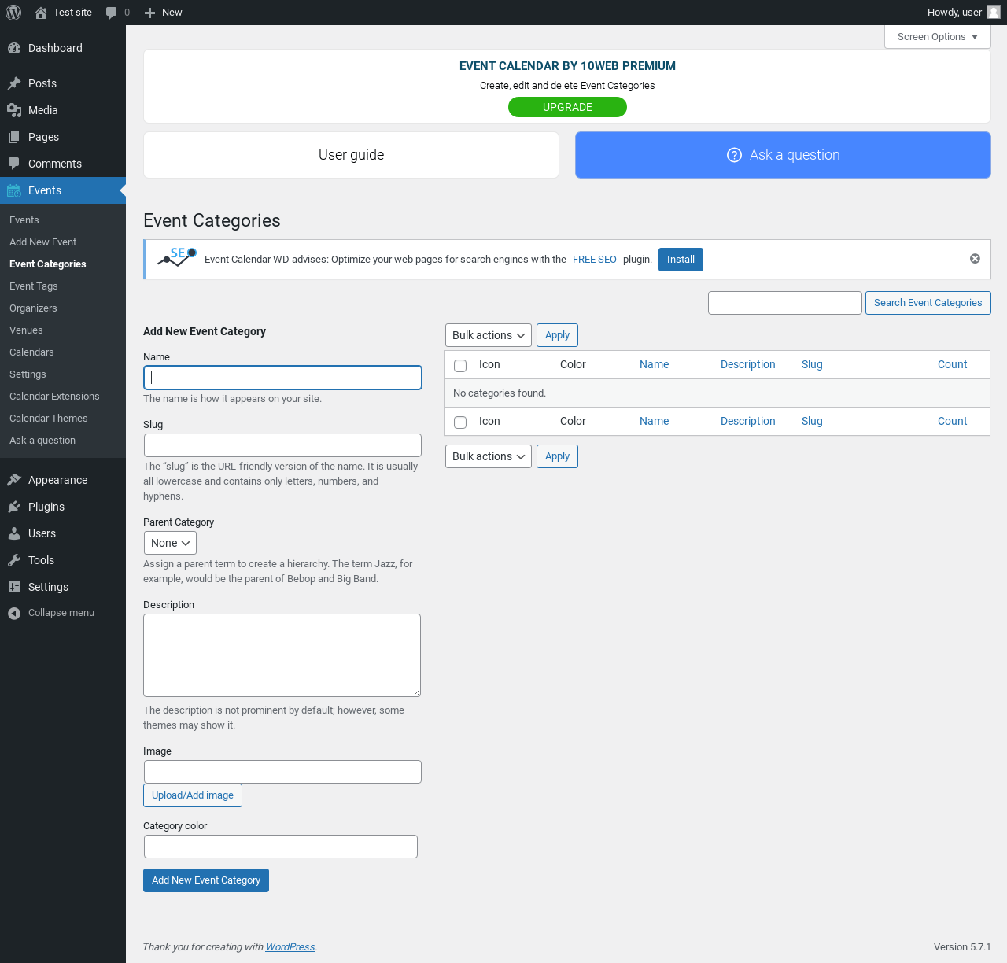Focus the Slug input field

point(282,445)
